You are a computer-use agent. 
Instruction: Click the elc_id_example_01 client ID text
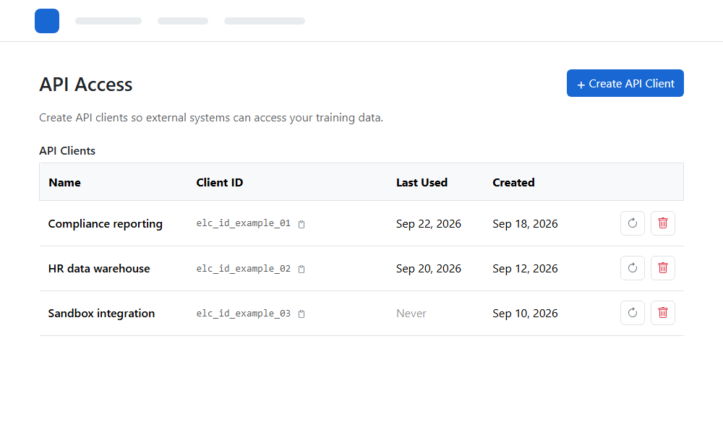[x=244, y=223]
